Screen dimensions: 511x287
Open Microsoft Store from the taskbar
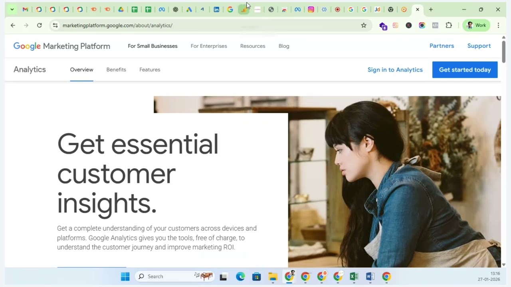coord(256,276)
